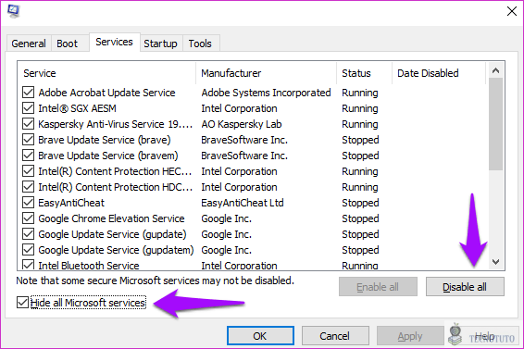Click the Apply button

(x=410, y=336)
